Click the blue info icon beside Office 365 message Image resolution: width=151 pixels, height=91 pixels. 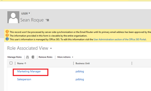pos(7,39)
